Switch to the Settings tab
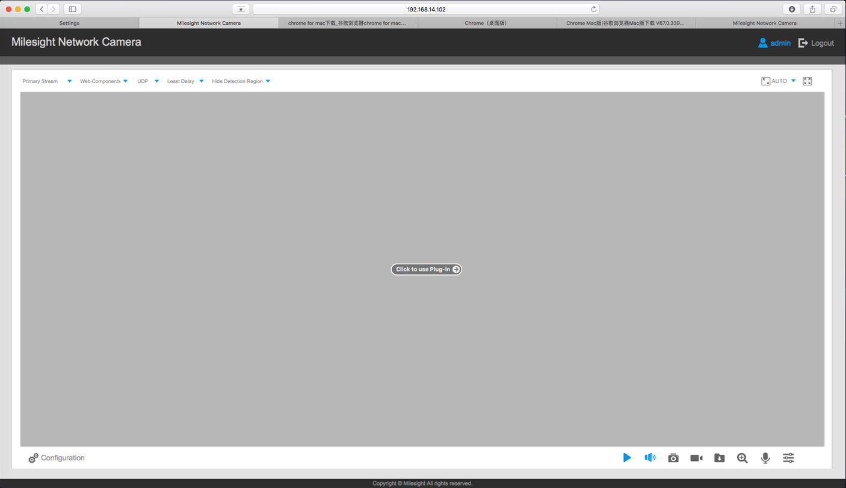This screenshot has width=846, height=488. tap(69, 23)
